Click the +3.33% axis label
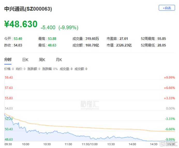Image resolution: width=179 pixels, height=148 pixels. point(169,98)
